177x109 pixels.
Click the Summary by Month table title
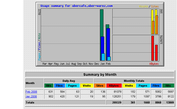100,75
